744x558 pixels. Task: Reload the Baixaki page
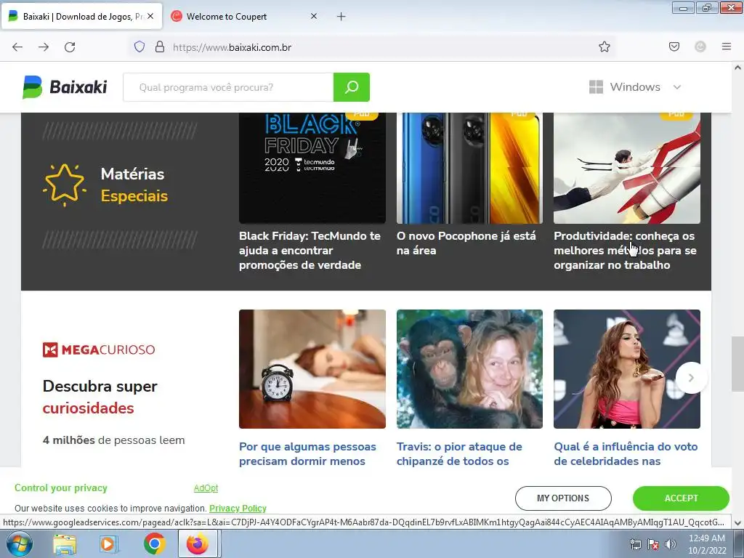point(70,47)
